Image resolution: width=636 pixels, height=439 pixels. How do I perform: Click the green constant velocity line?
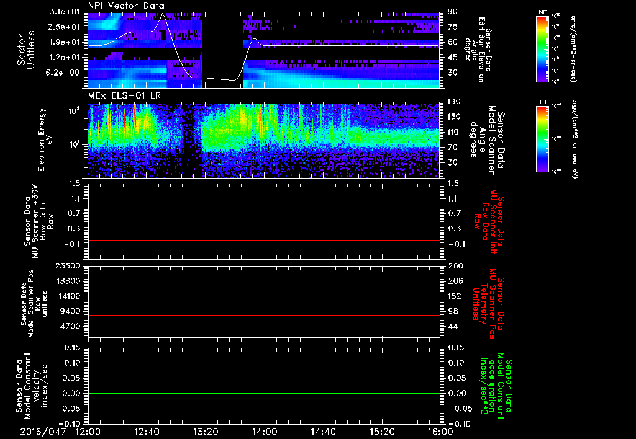(264, 393)
